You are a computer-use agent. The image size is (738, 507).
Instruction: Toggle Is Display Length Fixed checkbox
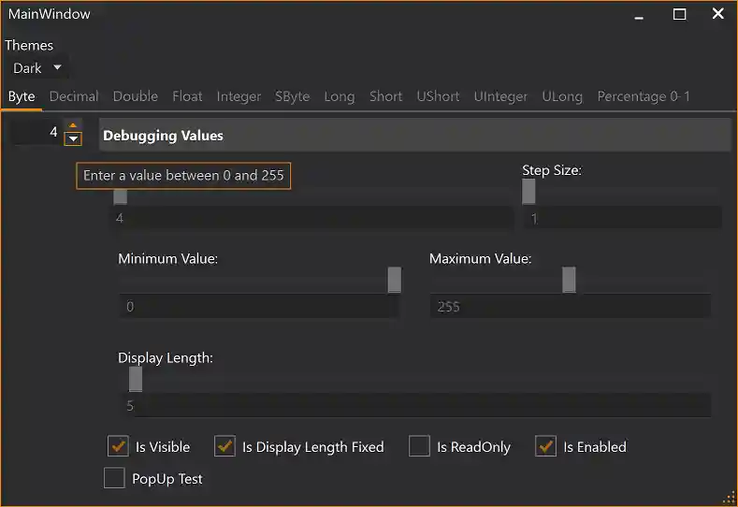(x=225, y=446)
